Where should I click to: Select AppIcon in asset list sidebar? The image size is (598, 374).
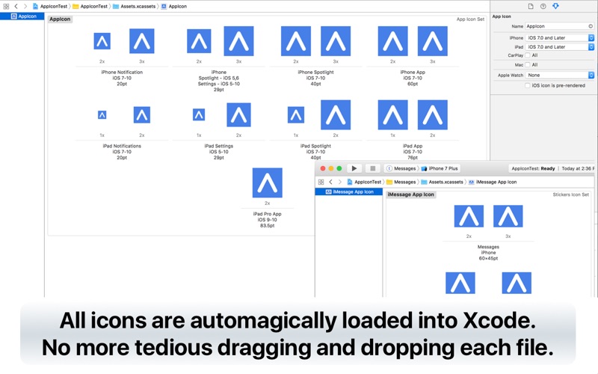(x=22, y=16)
